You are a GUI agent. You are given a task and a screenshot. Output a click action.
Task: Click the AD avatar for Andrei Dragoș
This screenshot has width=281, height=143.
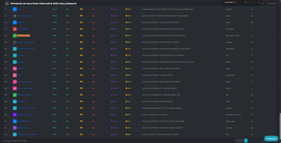(15, 29)
